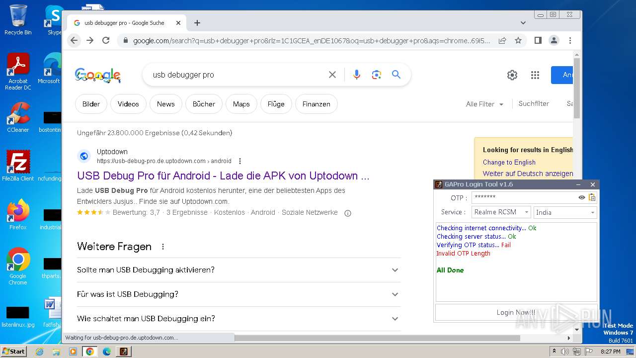Select the Bücher filter chip
Screen dimensions: 636x358
pyautogui.click(x=204, y=104)
